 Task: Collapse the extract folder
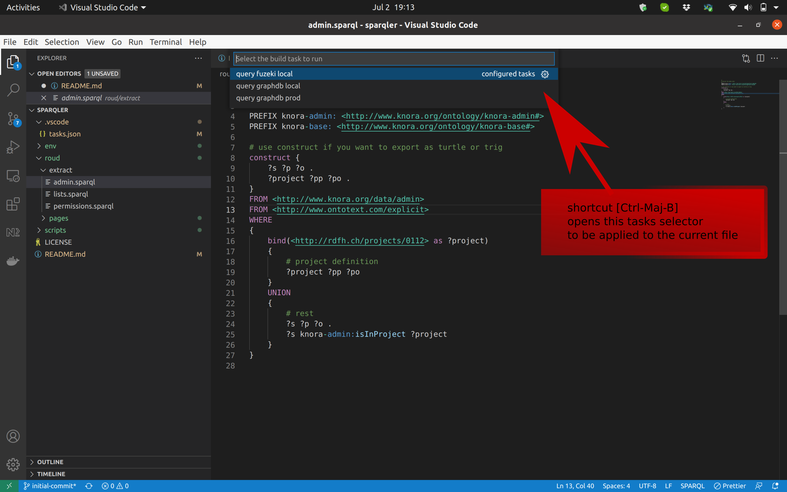tap(43, 170)
